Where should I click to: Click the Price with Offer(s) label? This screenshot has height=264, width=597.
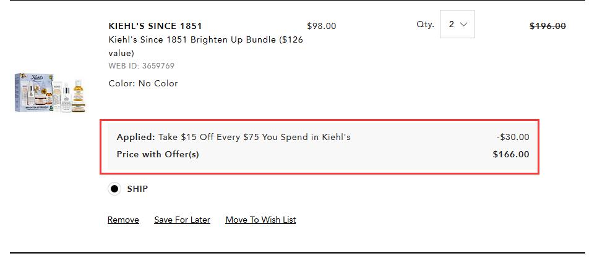click(158, 154)
